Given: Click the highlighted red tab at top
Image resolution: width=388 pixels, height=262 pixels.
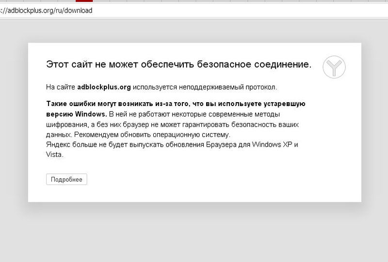Looking at the screenshot, I should click(84, 1).
